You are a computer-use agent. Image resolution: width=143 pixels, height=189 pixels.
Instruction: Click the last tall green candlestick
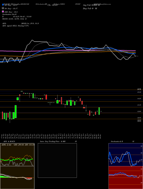pyautogui.click(x=99, y=111)
